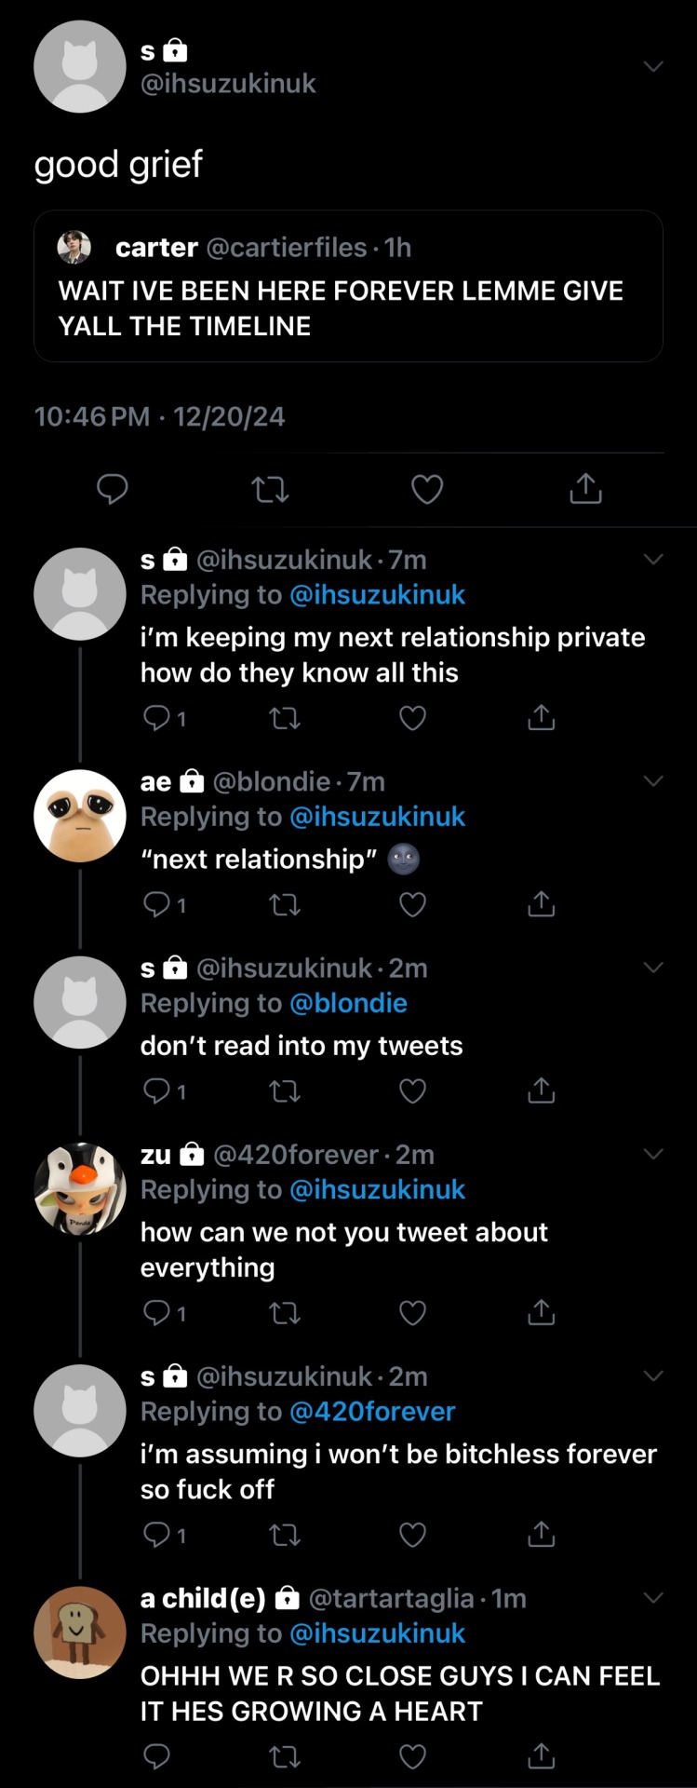Like the 'bitchless forever' reply
The height and width of the screenshot is (1788, 697).
coord(412,1535)
